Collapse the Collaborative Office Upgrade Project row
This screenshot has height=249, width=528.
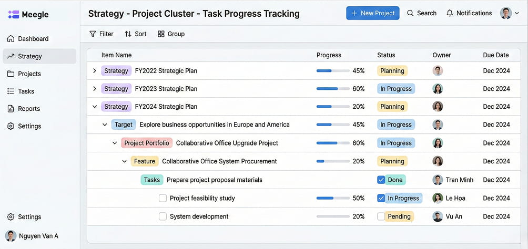pos(115,143)
